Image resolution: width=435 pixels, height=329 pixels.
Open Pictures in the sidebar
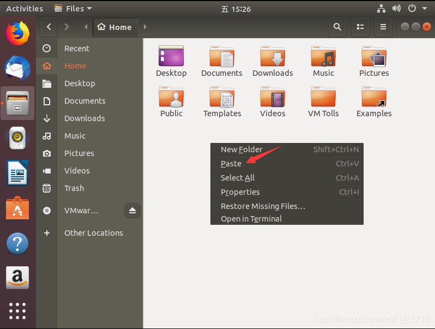(89, 153)
